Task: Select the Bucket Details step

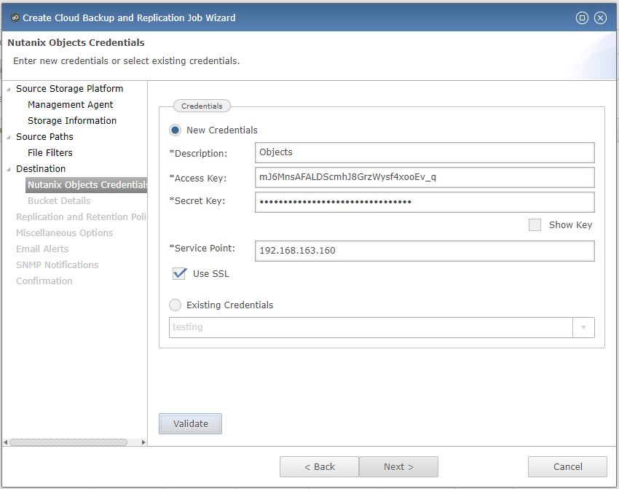Action: tap(59, 200)
